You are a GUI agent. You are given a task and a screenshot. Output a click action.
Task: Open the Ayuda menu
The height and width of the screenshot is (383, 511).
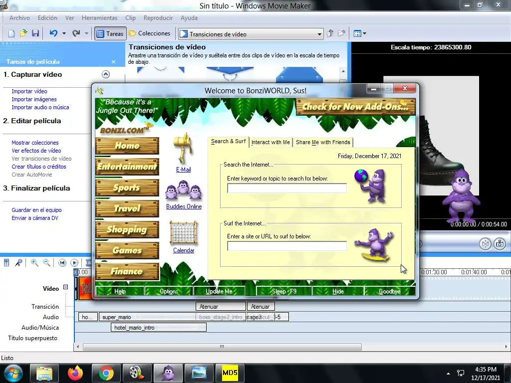(x=189, y=18)
